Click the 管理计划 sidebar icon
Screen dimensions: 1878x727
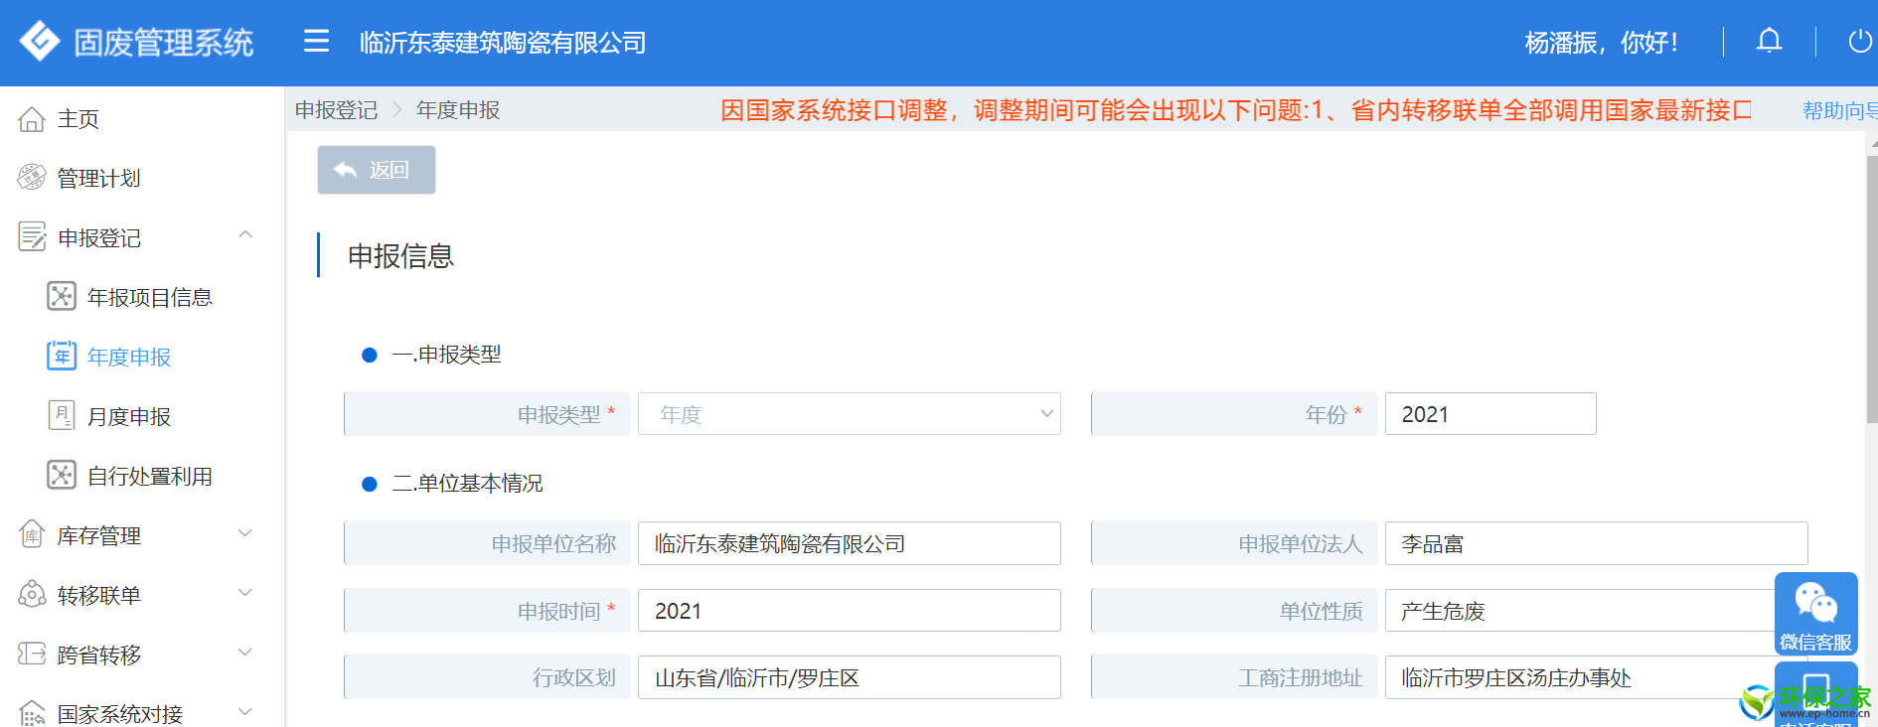tap(32, 178)
